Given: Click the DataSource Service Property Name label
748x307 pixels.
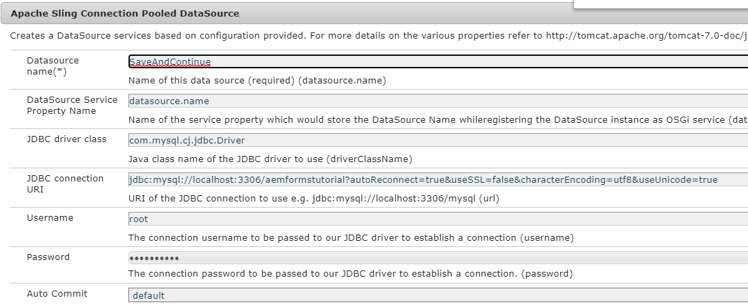Looking at the screenshot, I should tap(72, 105).
